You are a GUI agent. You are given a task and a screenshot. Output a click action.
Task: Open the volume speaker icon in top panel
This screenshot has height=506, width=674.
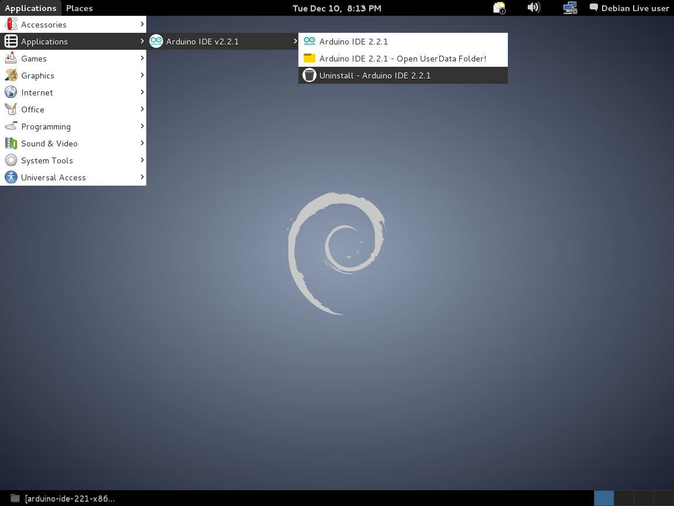[533, 8]
